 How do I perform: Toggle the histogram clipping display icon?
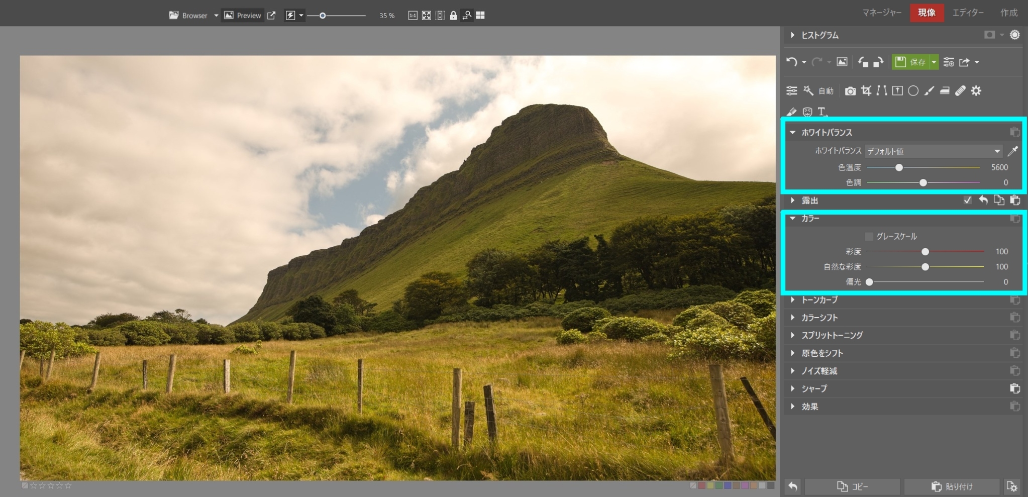coord(989,35)
